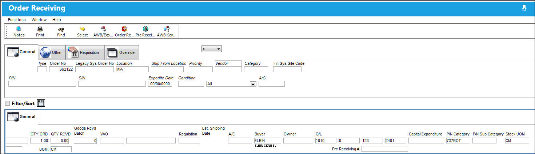Click the Vendor input field
The width and height of the screenshot is (535, 154).
228,69
